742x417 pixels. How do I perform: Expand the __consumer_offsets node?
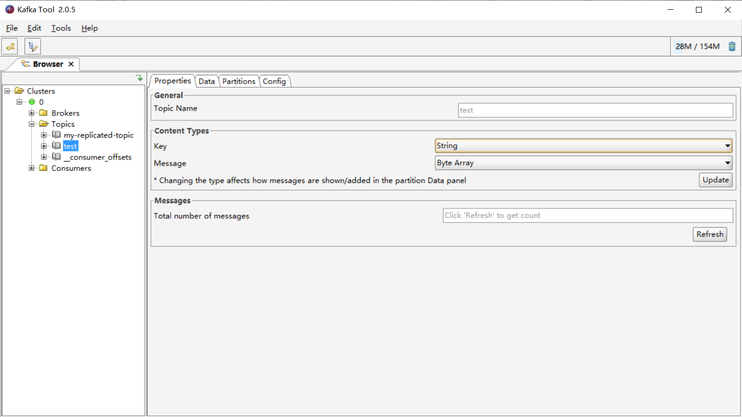[x=44, y=157]
